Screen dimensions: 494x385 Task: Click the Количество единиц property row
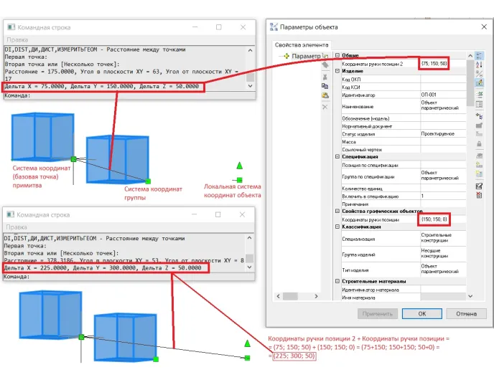point(404,189)
